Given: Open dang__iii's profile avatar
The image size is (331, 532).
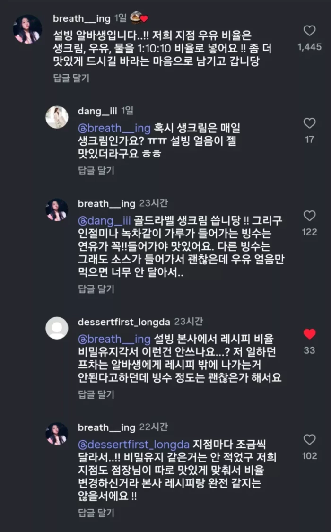Looking at the screenshot, I should [x=57, y=117].
